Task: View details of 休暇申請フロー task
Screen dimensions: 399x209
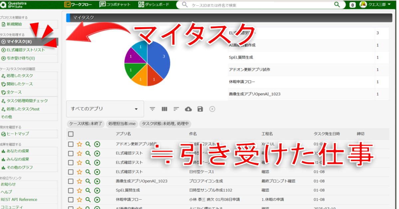Action: pyautogui.click(x=88, y=200)
